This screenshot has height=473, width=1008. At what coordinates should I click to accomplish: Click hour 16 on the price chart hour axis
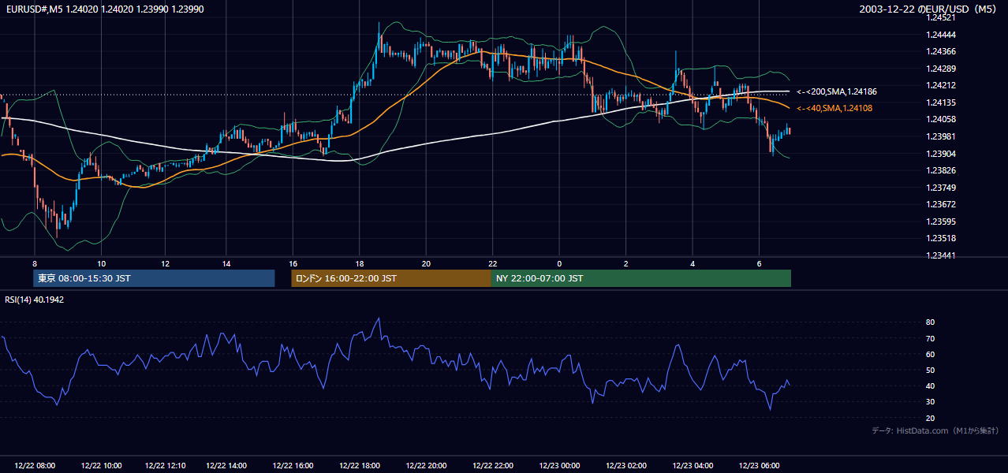click(293, 263)
